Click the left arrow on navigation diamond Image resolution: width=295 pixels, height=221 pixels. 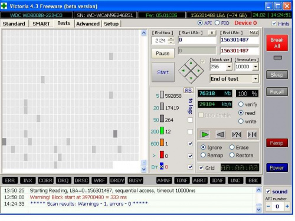(183, 71)
